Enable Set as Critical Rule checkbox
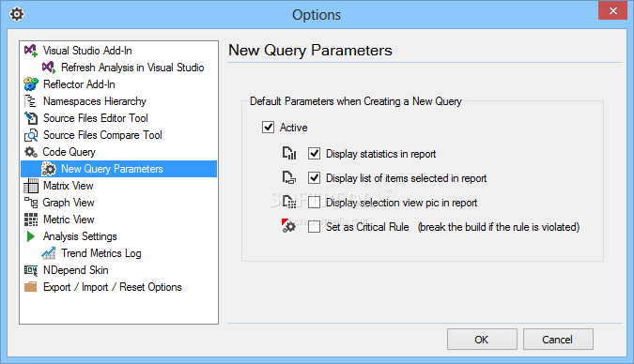Image resolution: width=634 pixels, height=364 pixels. 314,227
